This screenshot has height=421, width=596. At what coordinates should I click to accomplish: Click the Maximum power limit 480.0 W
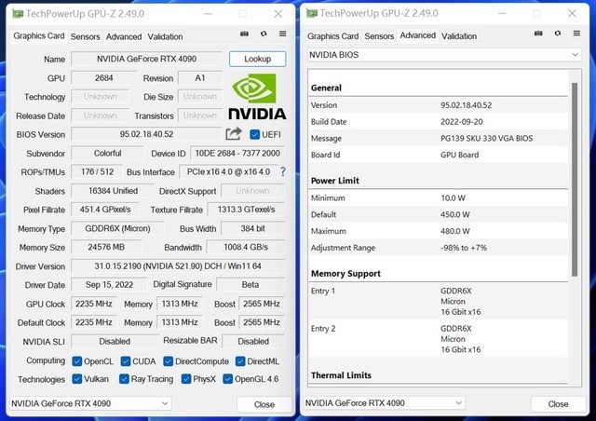point(455,231)
